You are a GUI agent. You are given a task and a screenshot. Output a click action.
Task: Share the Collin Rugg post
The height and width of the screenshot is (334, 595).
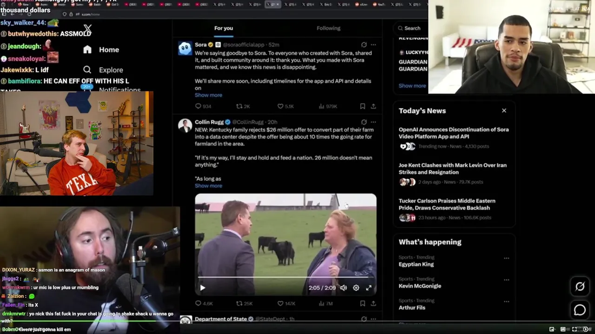pyautogui.click(x=373, y=303)
